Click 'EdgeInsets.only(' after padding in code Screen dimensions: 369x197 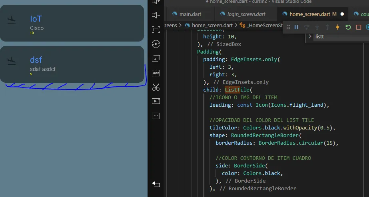(255, 60)
